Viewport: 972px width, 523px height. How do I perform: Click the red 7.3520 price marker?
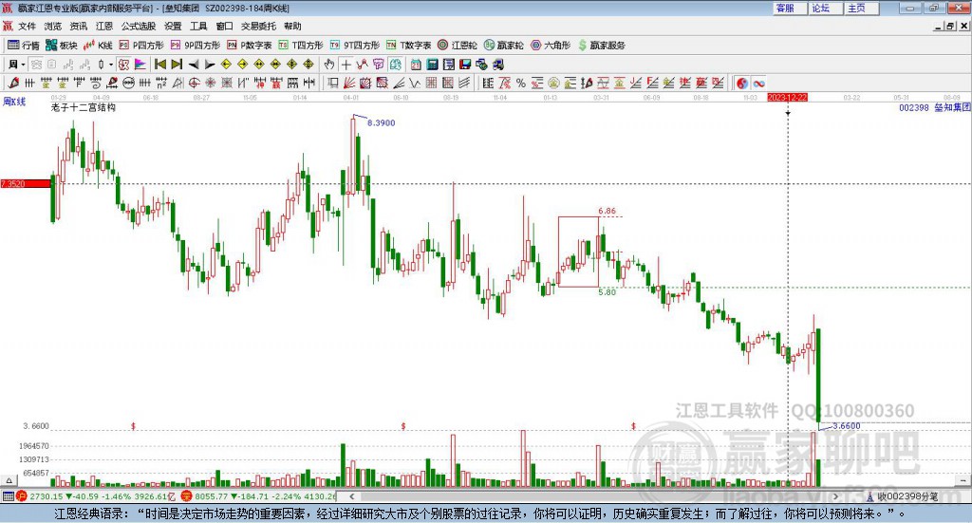pyautogui.click(x=26, y=183)
